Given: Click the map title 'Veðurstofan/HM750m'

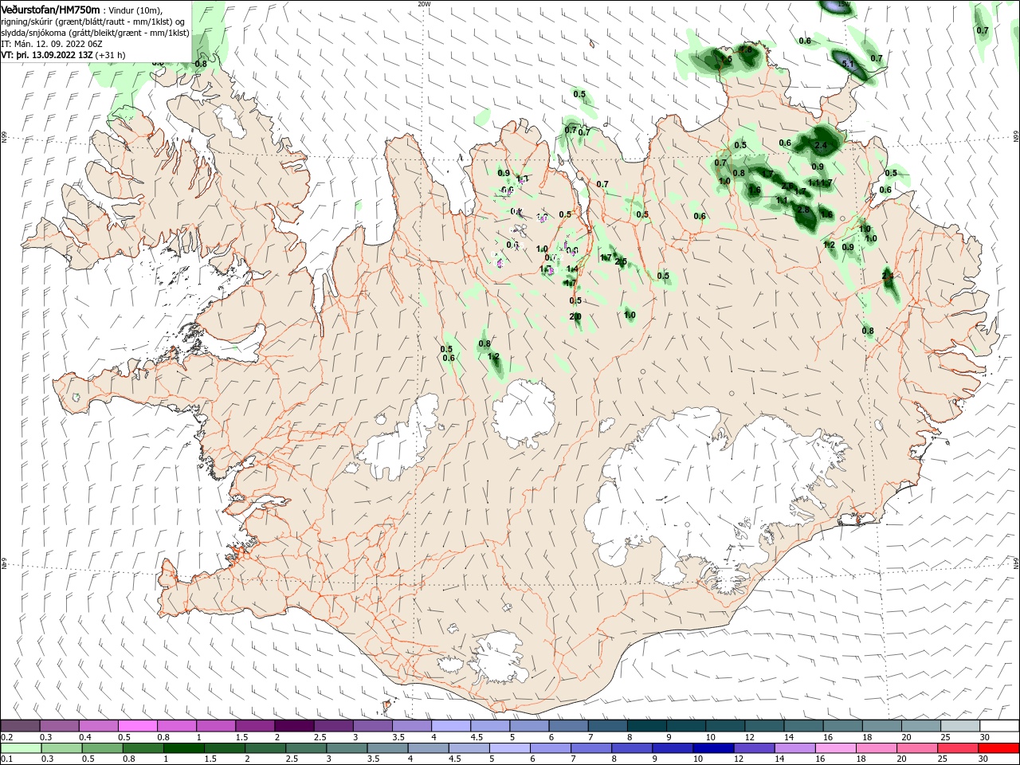Looking at the screenshot, I should pos(50,10).
